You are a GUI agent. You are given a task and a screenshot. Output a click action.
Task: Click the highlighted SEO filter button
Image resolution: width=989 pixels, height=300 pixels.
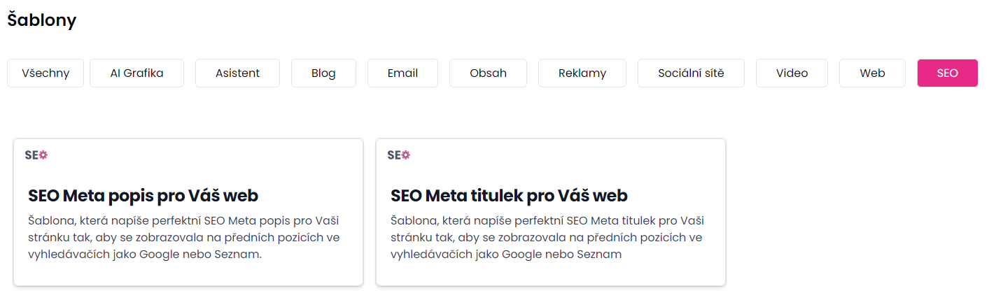947,73
